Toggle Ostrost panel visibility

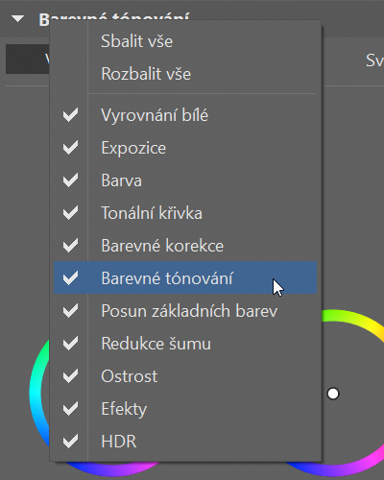[x=185, y=376]
